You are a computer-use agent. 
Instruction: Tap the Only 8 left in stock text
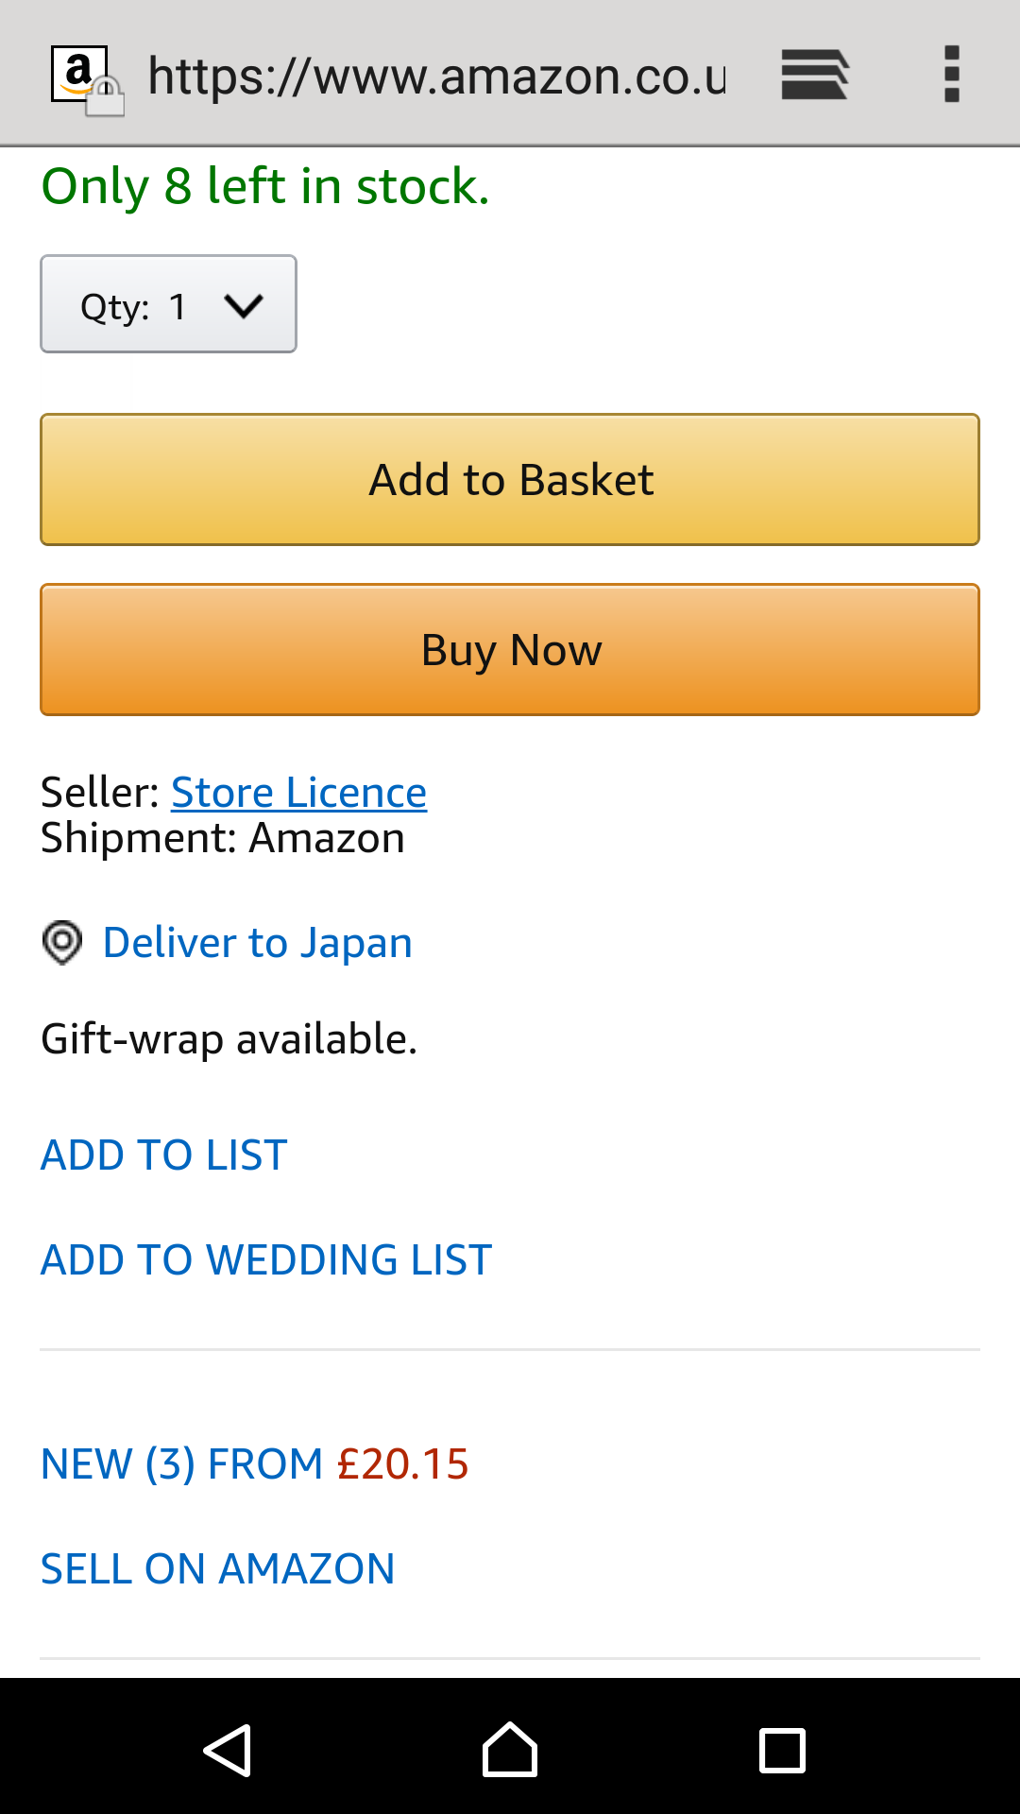[265, 186]
